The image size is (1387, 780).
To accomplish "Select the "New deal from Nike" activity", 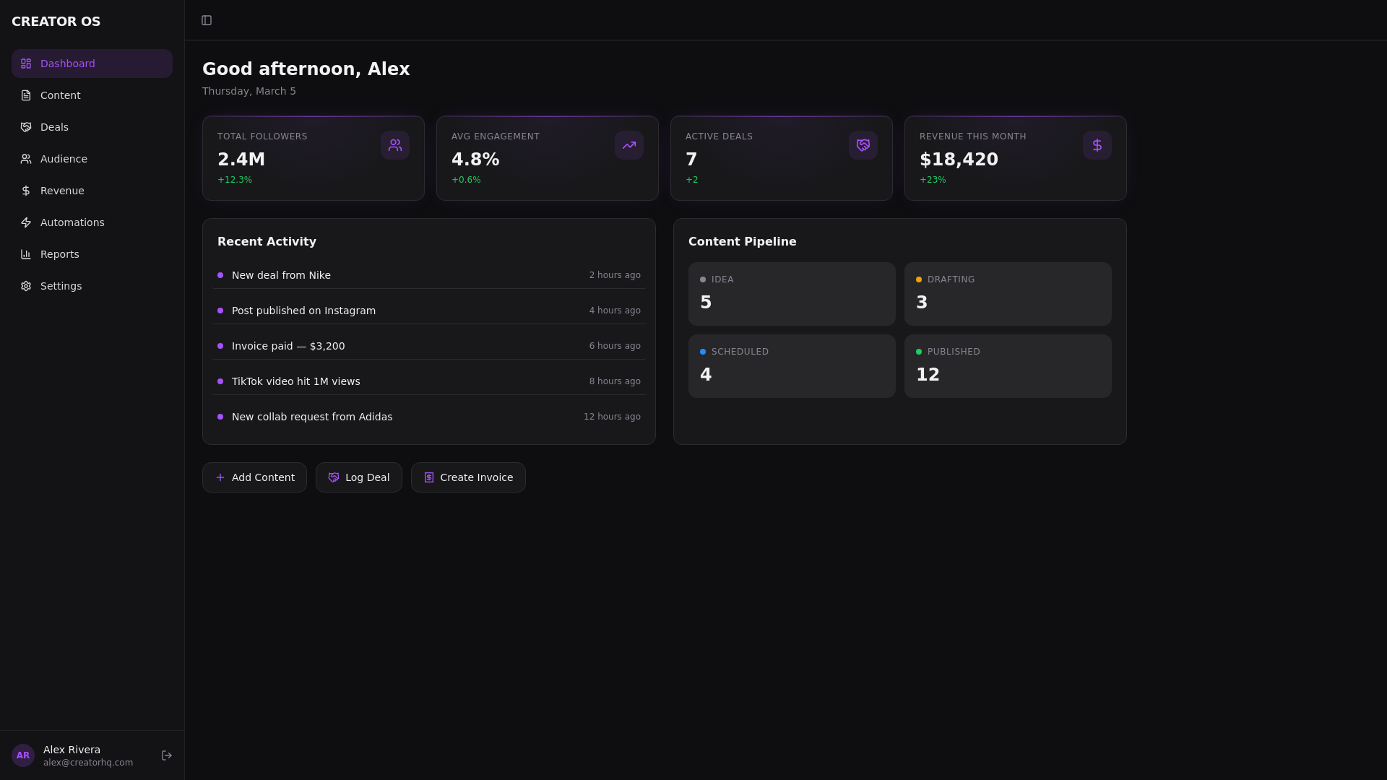I will (x=429, y=275).
